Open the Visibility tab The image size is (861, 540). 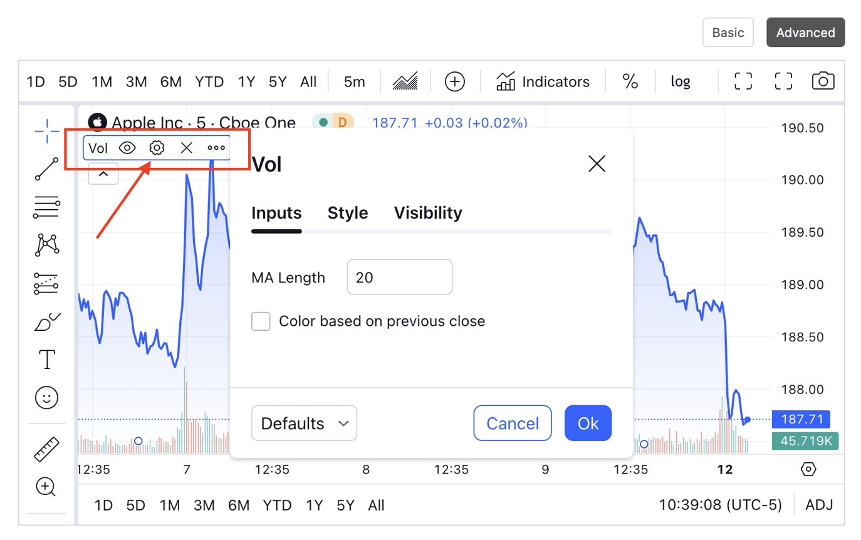[x=427, y=212]
